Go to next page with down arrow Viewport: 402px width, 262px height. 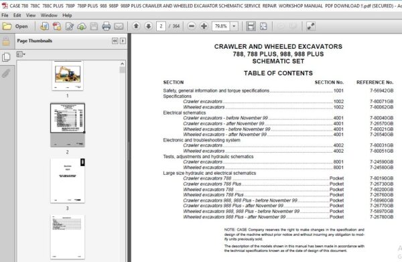pyautogui.click(x=149, y=26)
